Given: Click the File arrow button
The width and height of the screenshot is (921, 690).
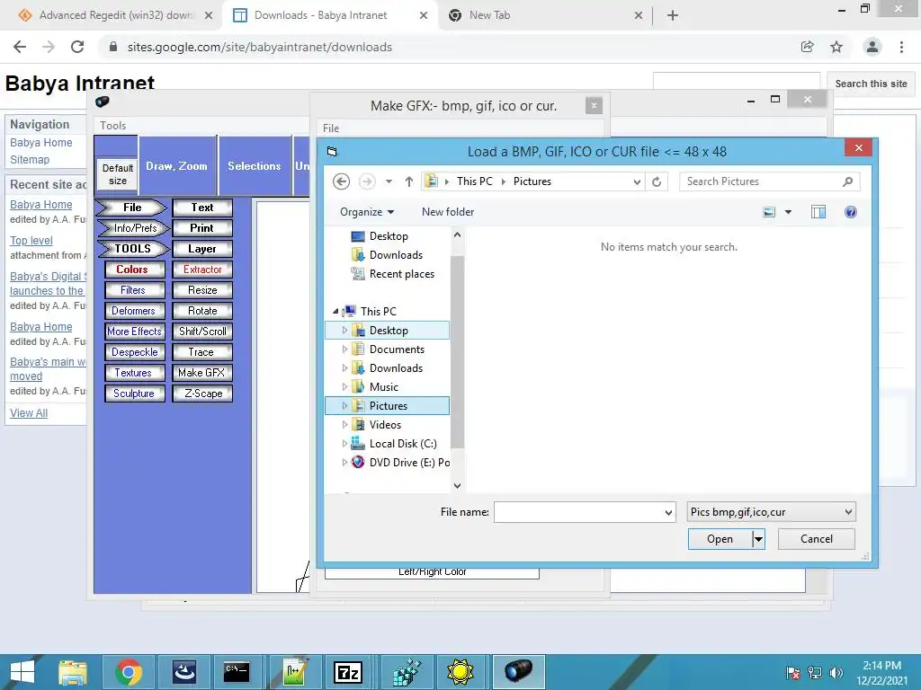Looking at the screenshot, I should [132, 208].
